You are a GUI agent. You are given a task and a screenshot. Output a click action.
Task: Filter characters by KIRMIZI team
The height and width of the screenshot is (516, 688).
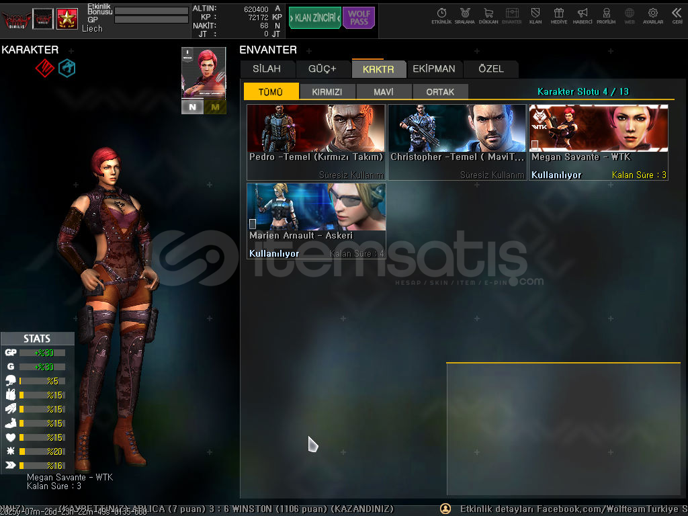[x=327, y=91]
